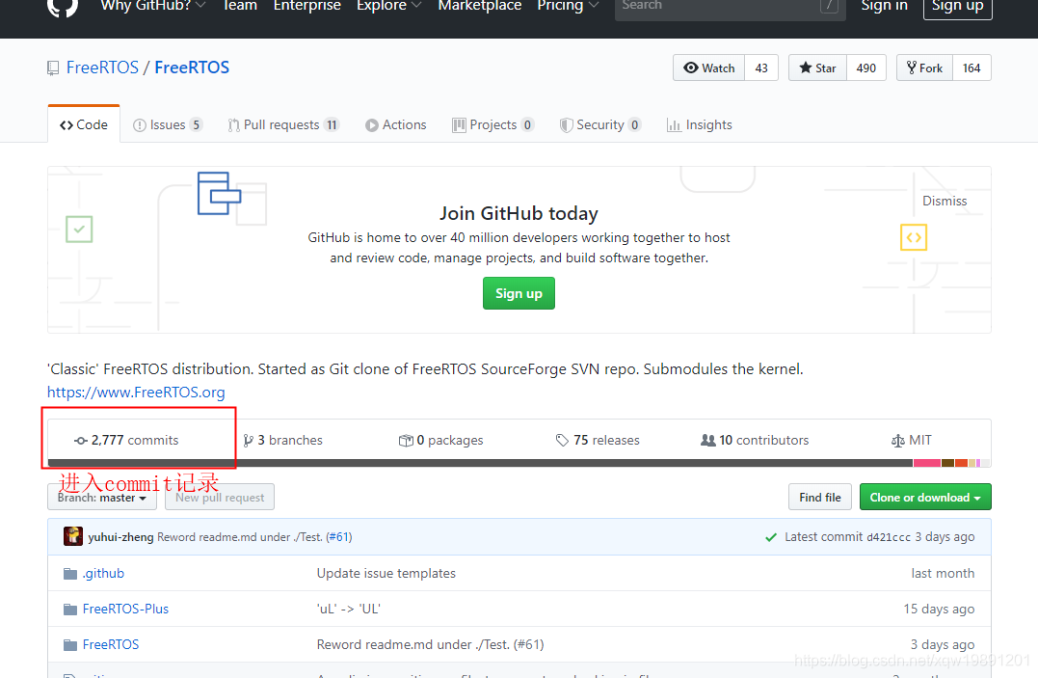This screenshot has width=1038, height=678.
Task: Click the green banner Sign up button
Action: coord(519,293)
